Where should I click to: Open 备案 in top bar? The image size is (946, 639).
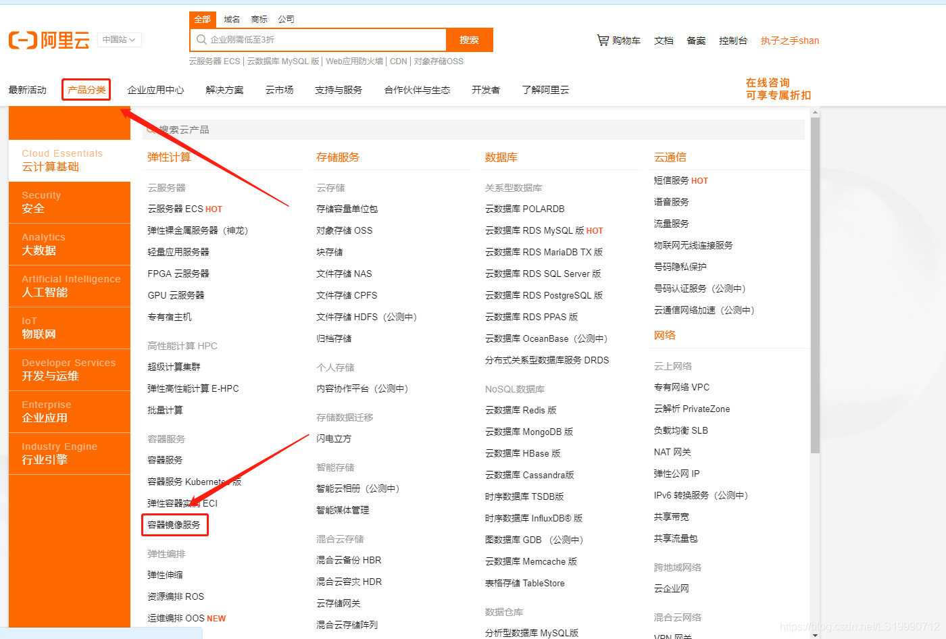(x=696, y=41)
